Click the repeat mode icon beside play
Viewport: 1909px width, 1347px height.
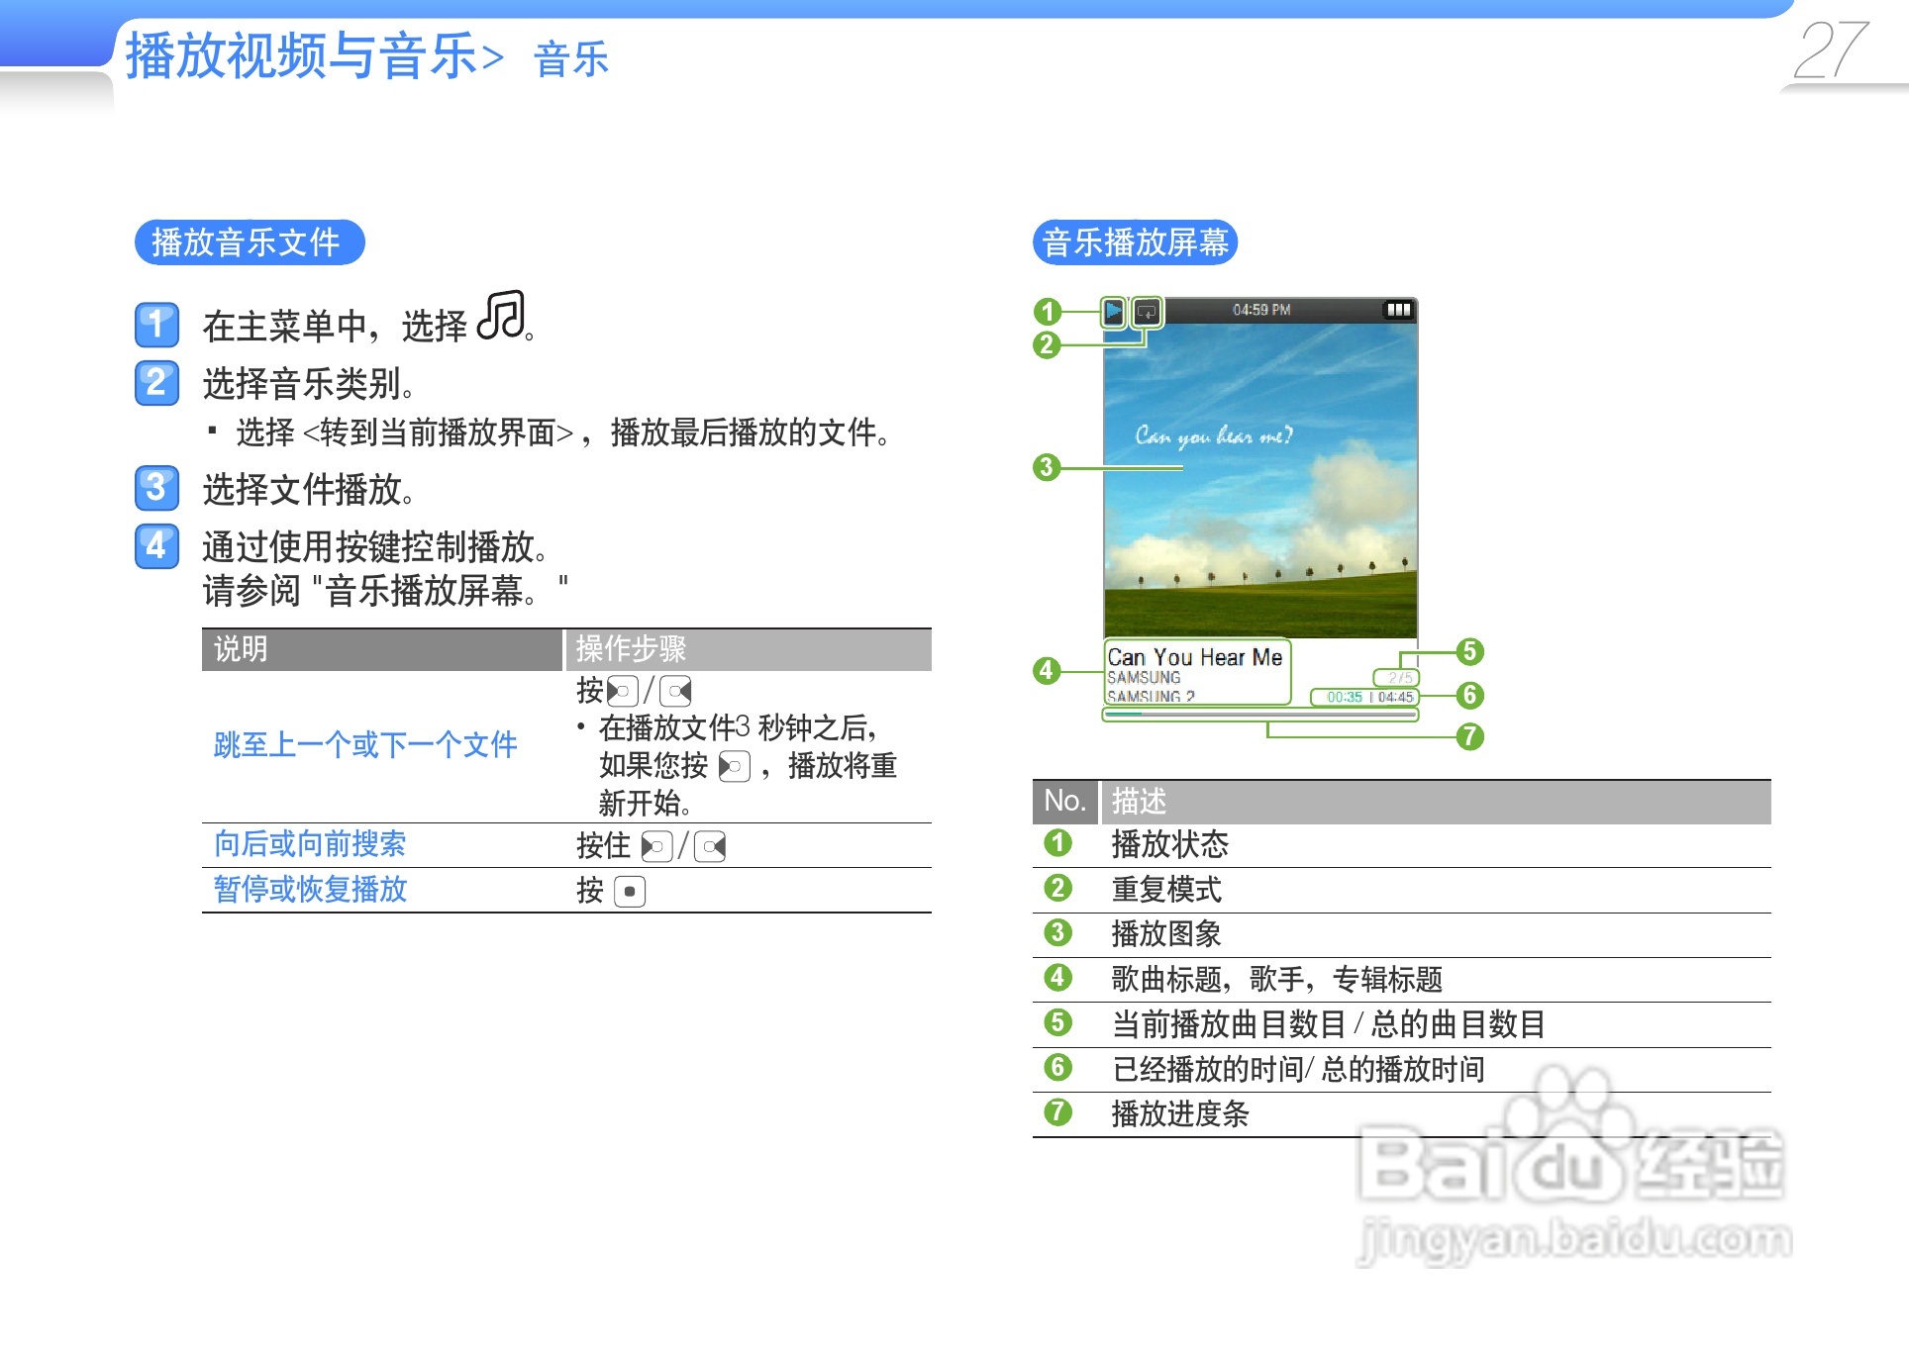click(1147, 312)
